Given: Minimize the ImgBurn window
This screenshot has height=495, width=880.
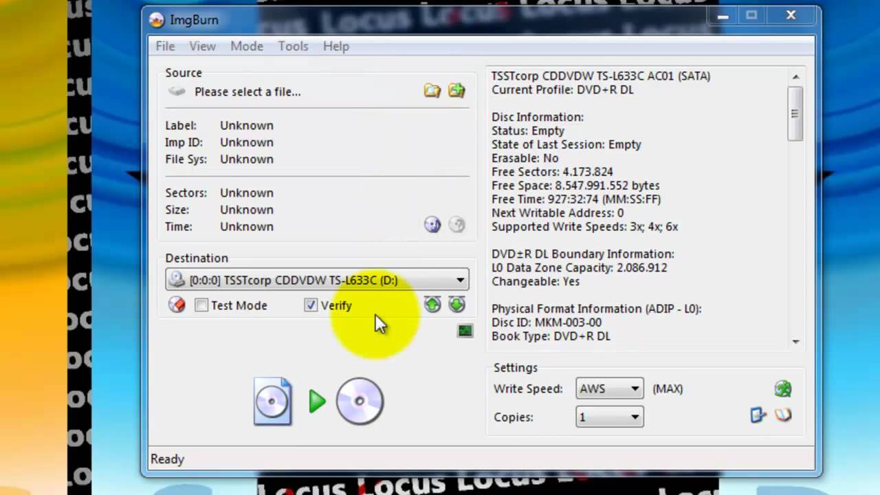Looking at the screenshot, I should click(723, 15).
